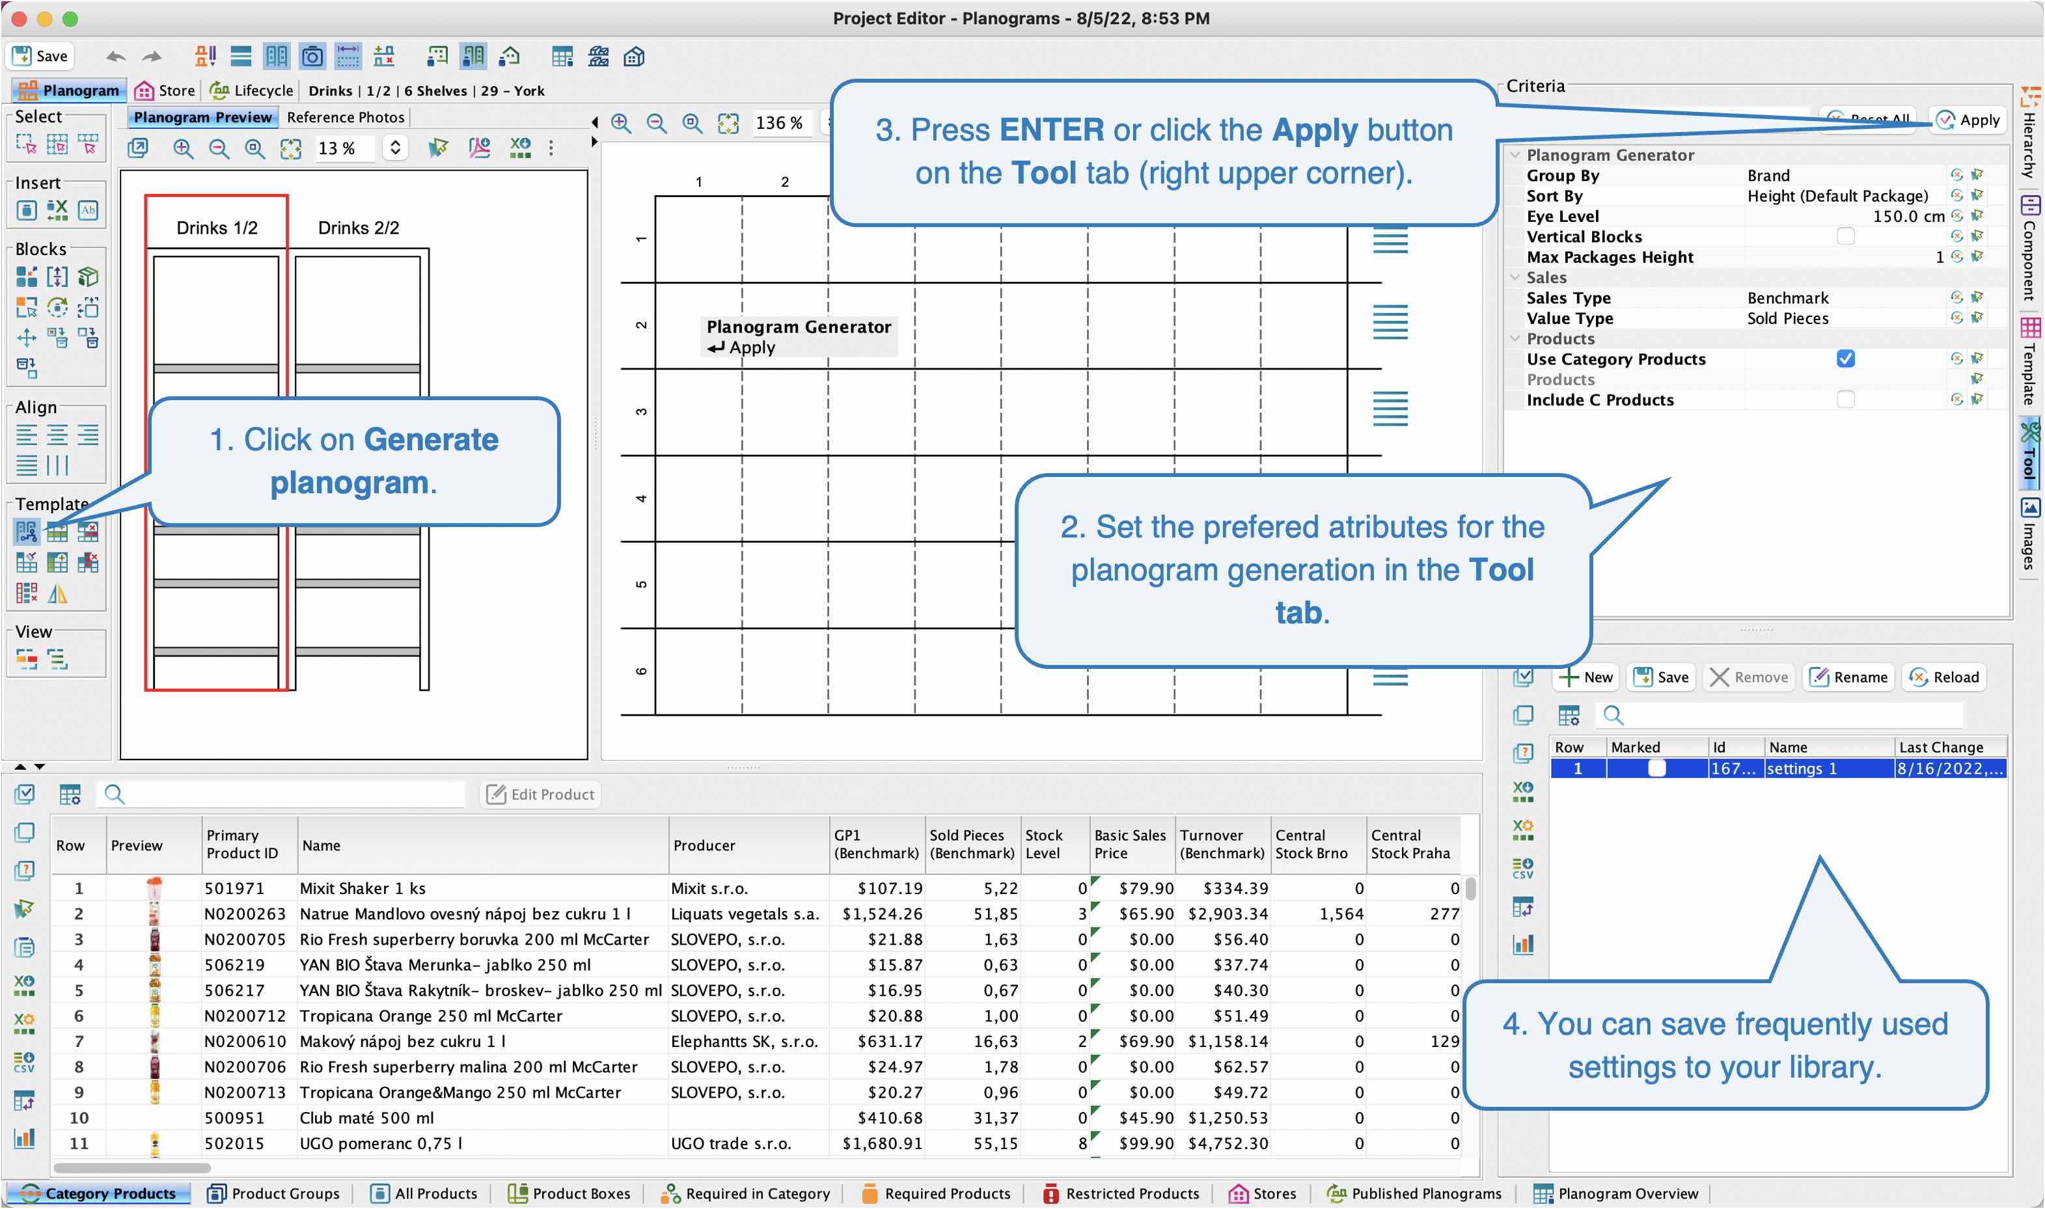Open the Images side tab

tap(2029, 534)
